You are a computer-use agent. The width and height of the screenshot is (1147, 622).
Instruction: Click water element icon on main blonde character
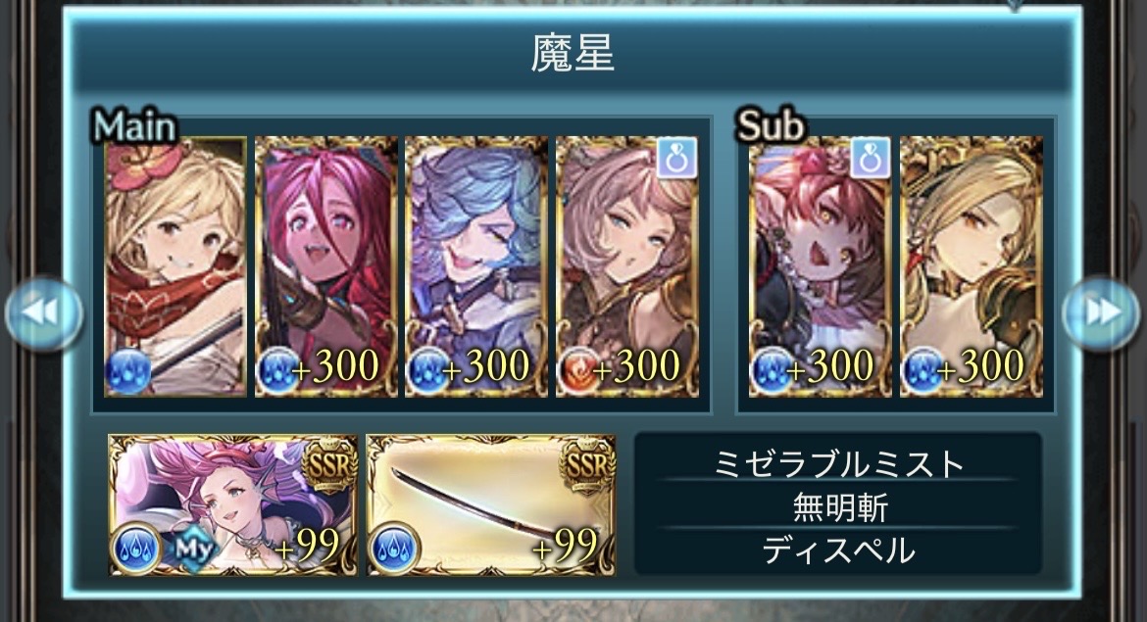(128, 370)
